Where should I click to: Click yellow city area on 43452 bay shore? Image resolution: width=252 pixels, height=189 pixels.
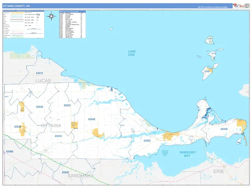170,136
